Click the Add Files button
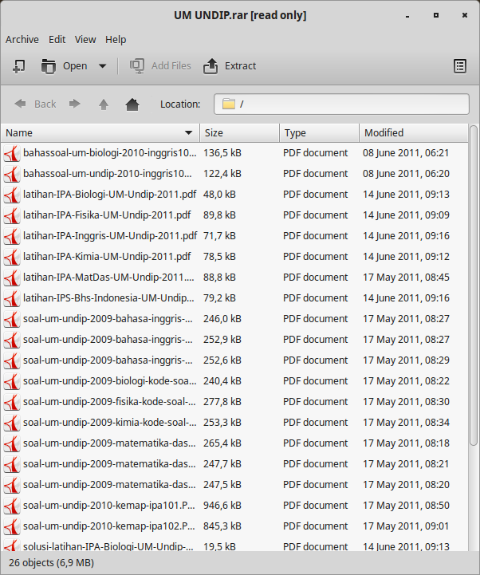Image resolution: width=480 pixels, height=575 pixels. (x=160, y=66)
